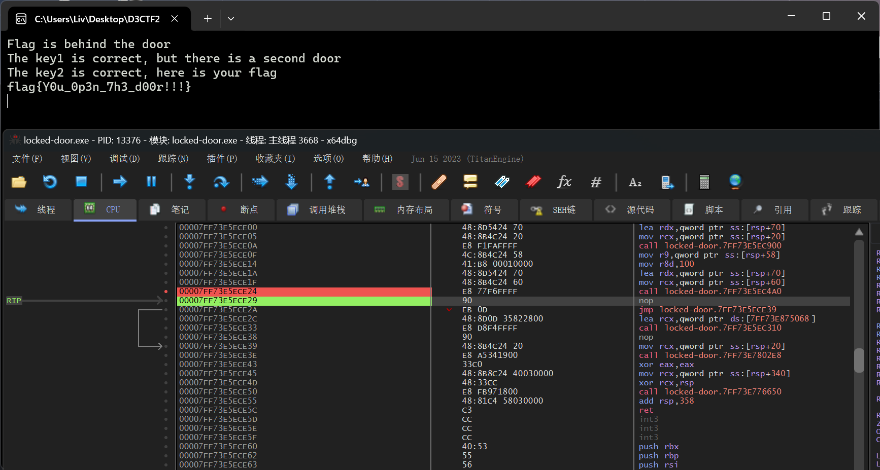The image size is (880, 470).
Task: Switch to the 脚本 tab
Action: pyautogui.click(x=706, y=210)
